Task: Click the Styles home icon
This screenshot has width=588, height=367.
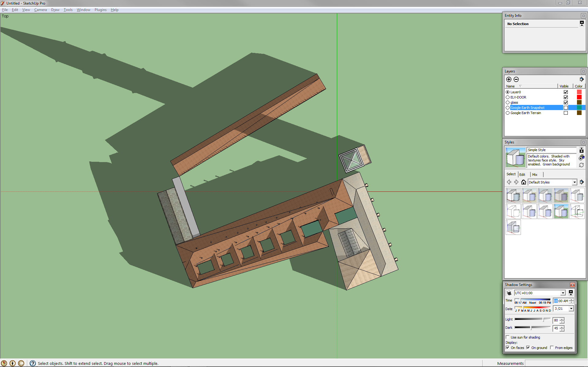Action: click(x=524, y=182)
